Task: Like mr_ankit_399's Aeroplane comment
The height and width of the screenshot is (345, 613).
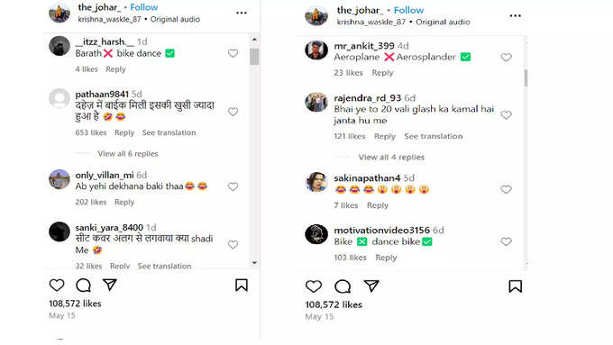Action: [506, 58]
